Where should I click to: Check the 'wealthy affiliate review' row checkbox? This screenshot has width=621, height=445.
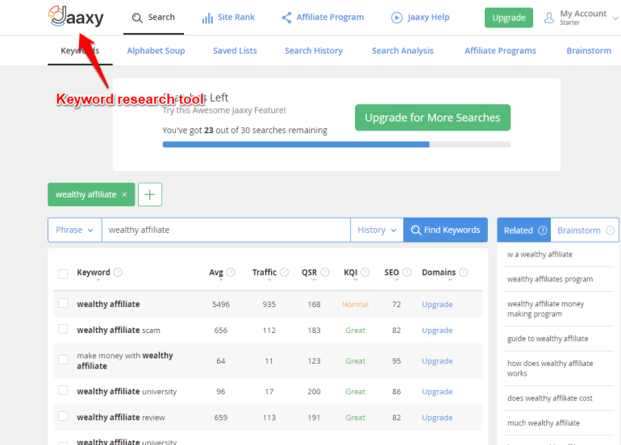click(63, 416)
